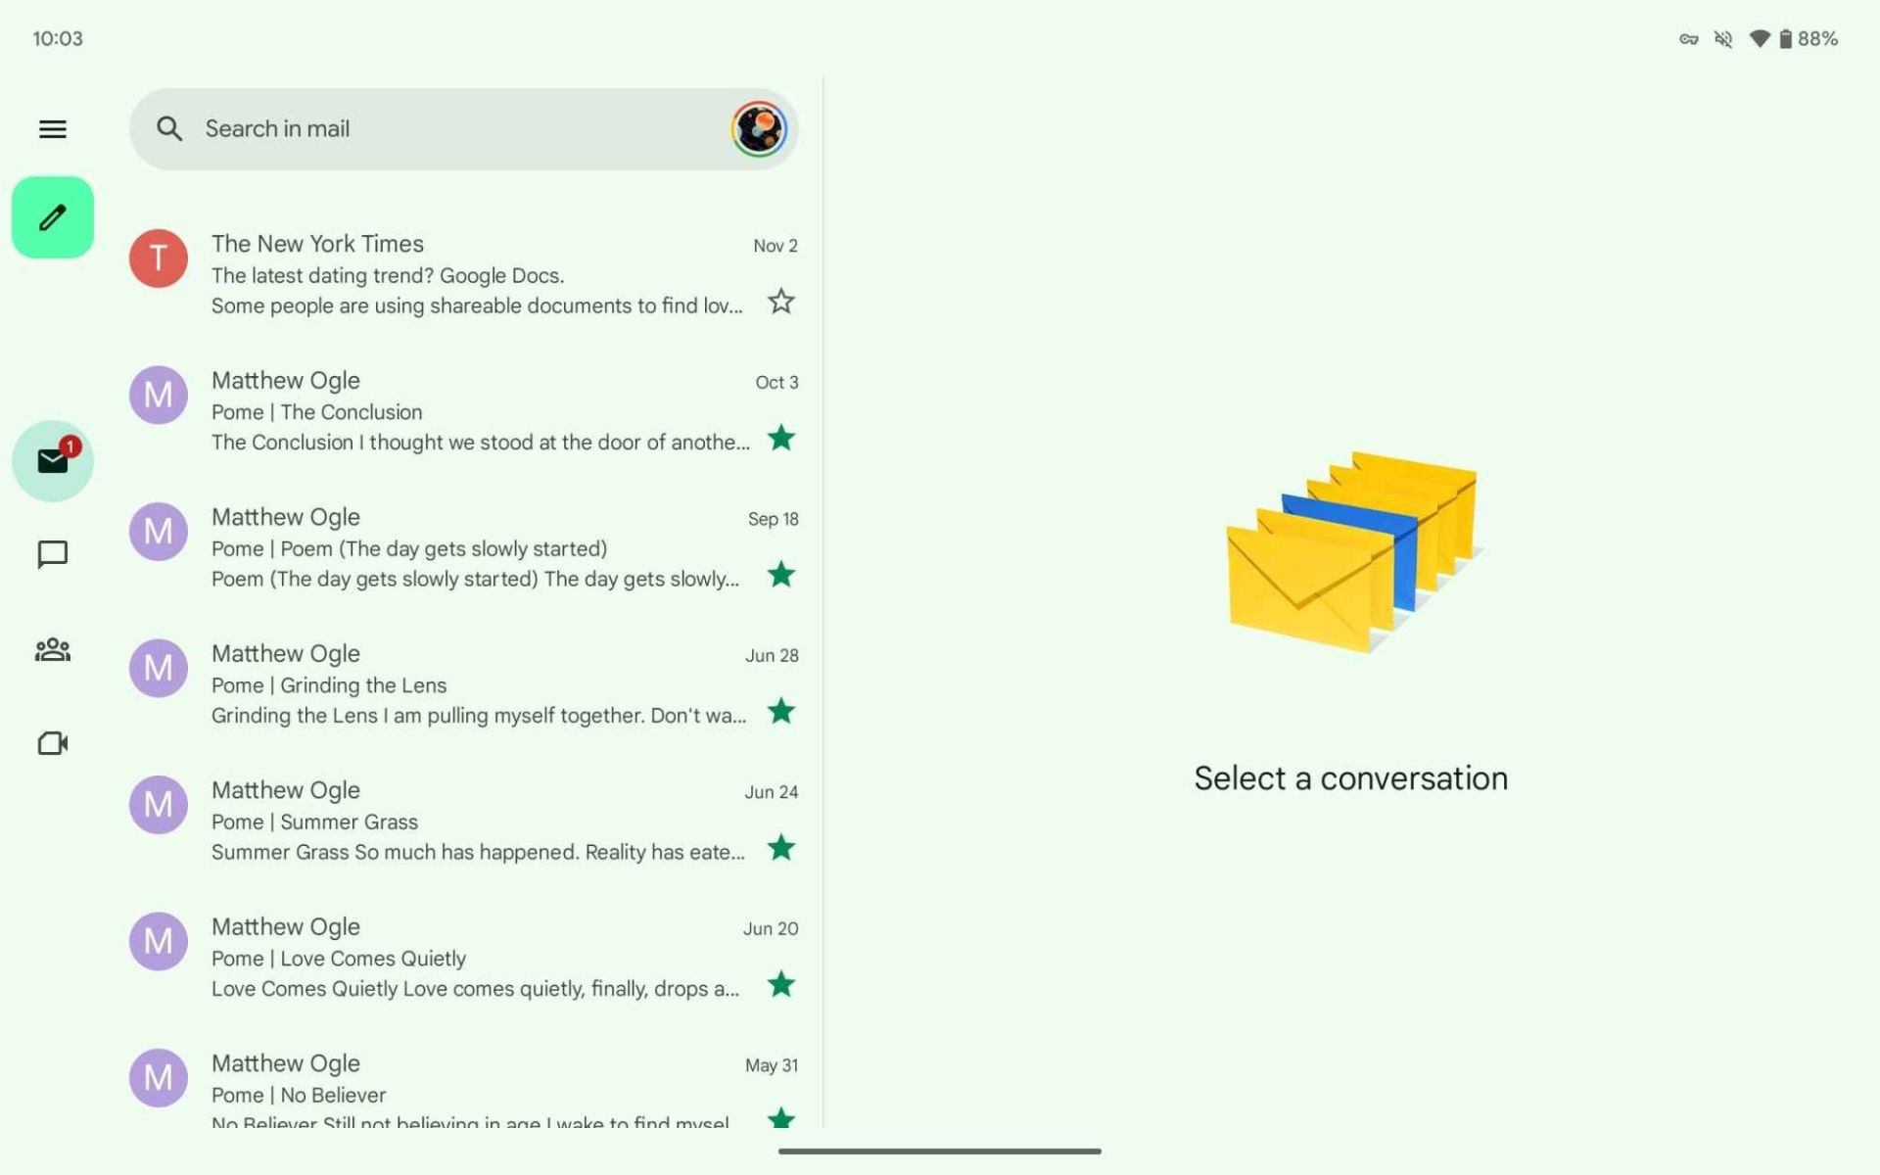Star the New York Times email

[x=781, y=301]
